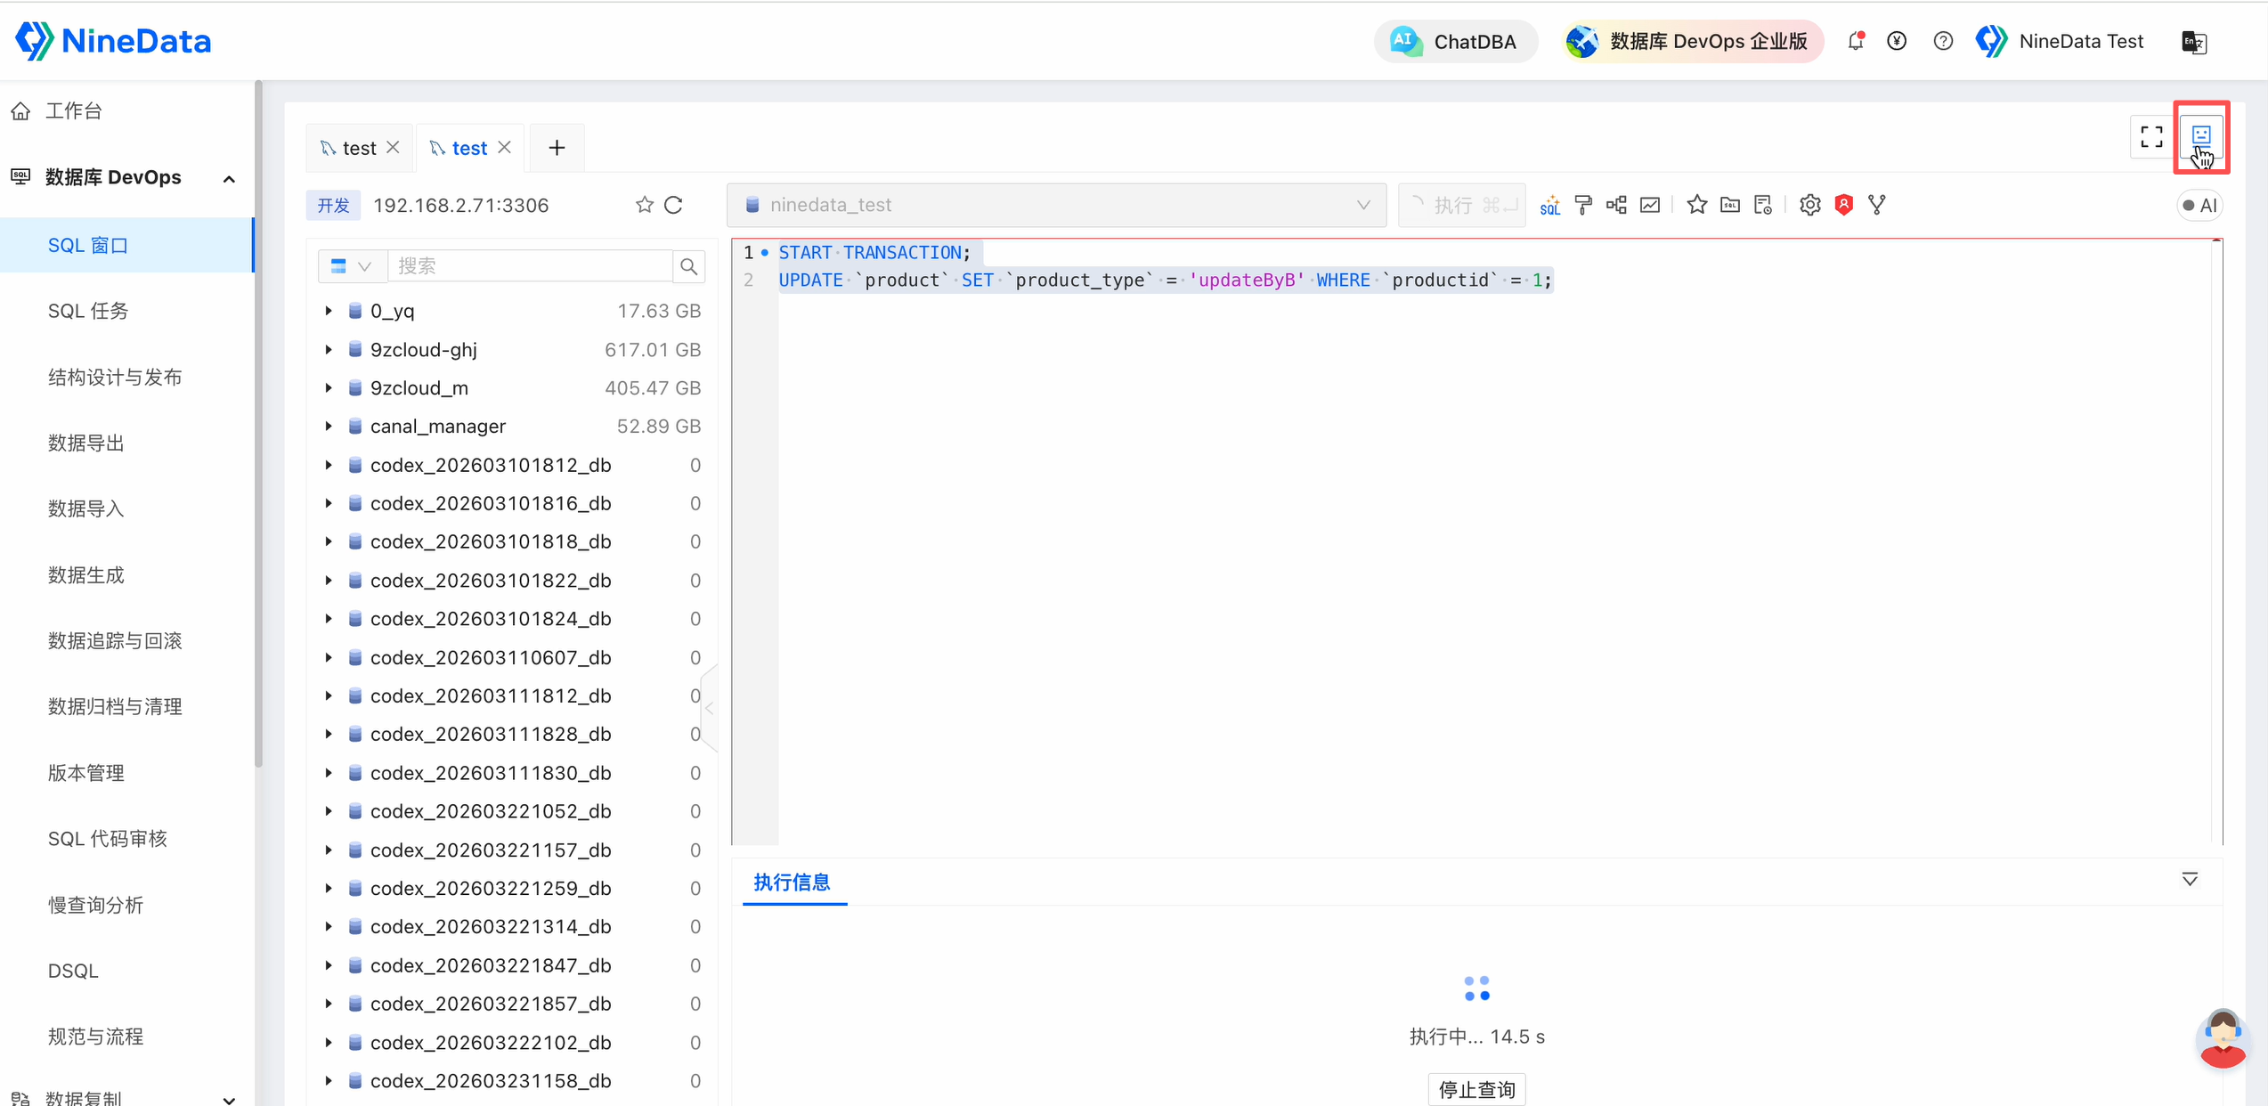Open ChatDBA
Image resolution: width=2268 pixels, height=1106 pixels.
[1455, 41]
